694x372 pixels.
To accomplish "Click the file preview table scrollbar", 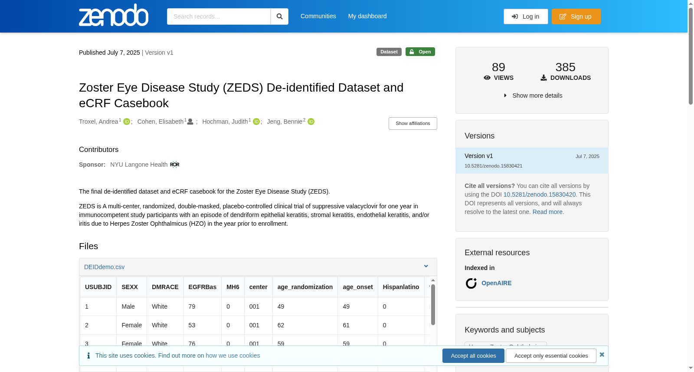I will [433, 304].
